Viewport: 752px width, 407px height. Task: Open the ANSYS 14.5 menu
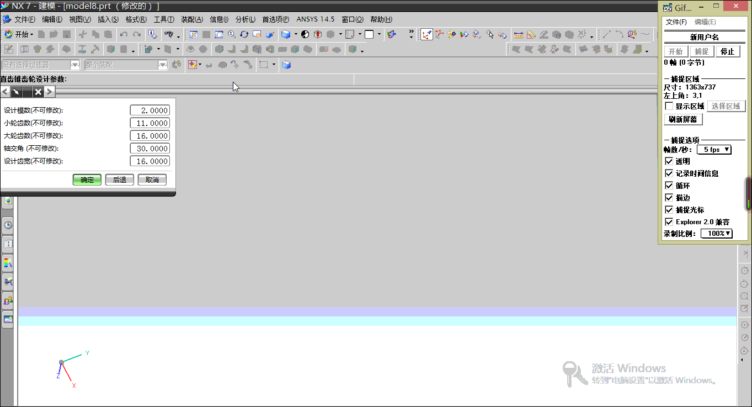(x=316, y=19)
